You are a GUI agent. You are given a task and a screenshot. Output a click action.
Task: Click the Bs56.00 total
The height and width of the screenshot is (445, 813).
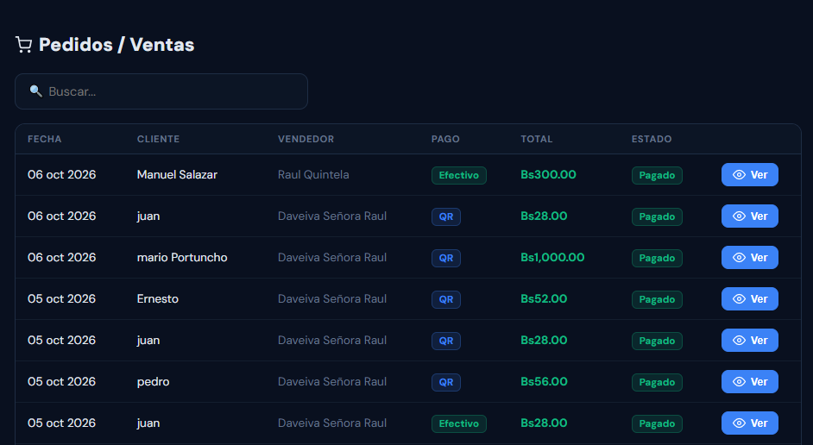click(544, 382)
